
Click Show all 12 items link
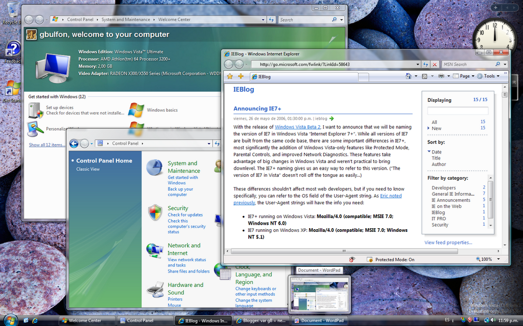coord(47,145)
